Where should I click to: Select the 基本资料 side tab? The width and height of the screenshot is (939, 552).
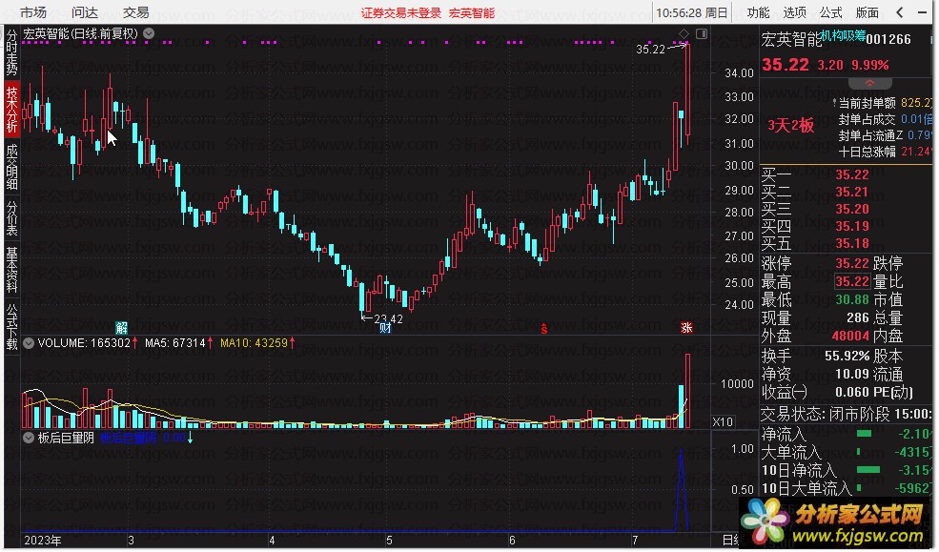[x=12, y=270]
